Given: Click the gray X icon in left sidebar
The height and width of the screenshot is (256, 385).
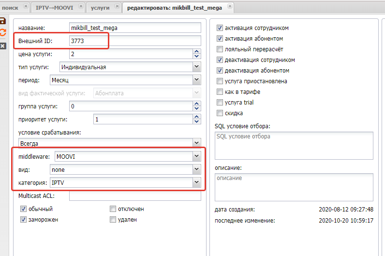Looking at the screenshot, I should tap(2, 45).
